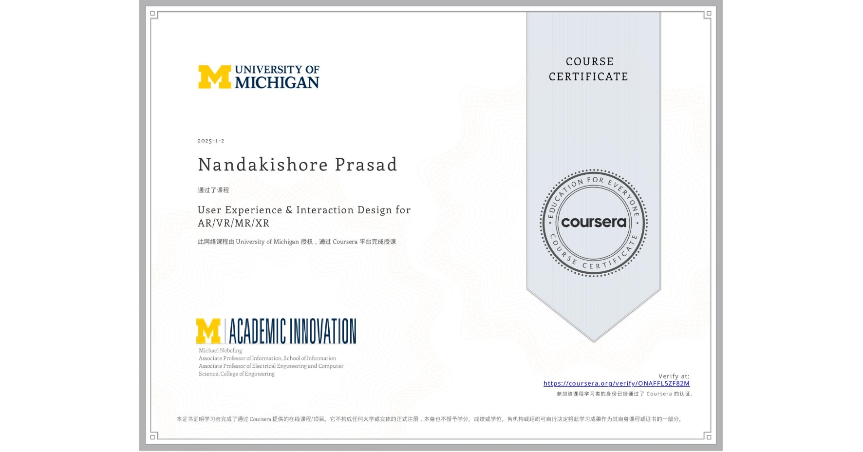Click the Coursera seal emblem

(593, 223)
